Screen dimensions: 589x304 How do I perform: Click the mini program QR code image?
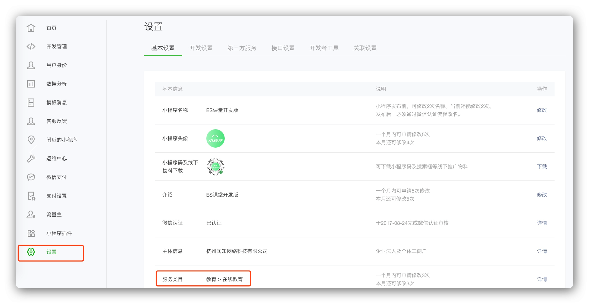215,167
